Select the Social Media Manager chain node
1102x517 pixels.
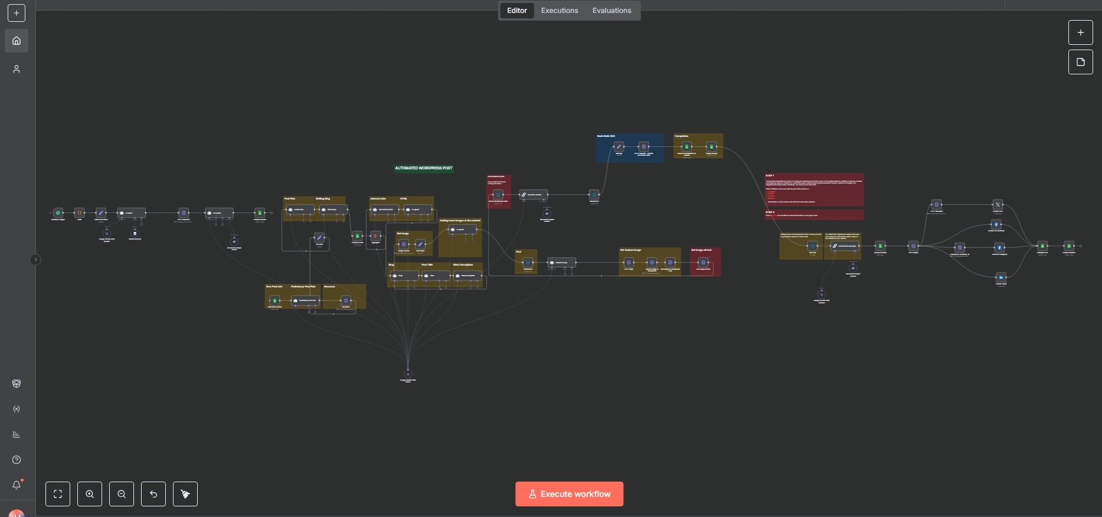tap(845, 246)
